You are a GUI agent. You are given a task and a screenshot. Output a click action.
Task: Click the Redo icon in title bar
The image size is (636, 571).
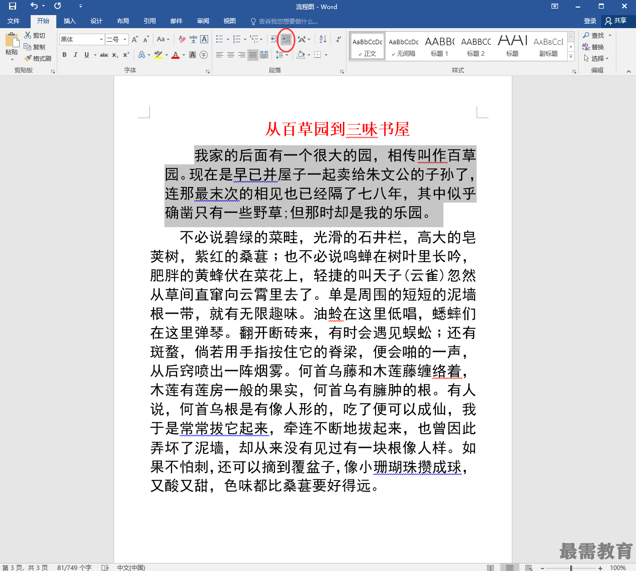pos(58,6)
